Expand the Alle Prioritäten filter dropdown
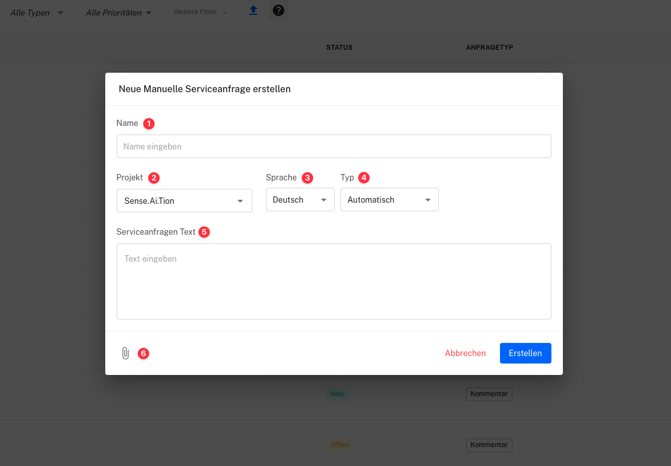Screen dimensions: 671x466 119,13
